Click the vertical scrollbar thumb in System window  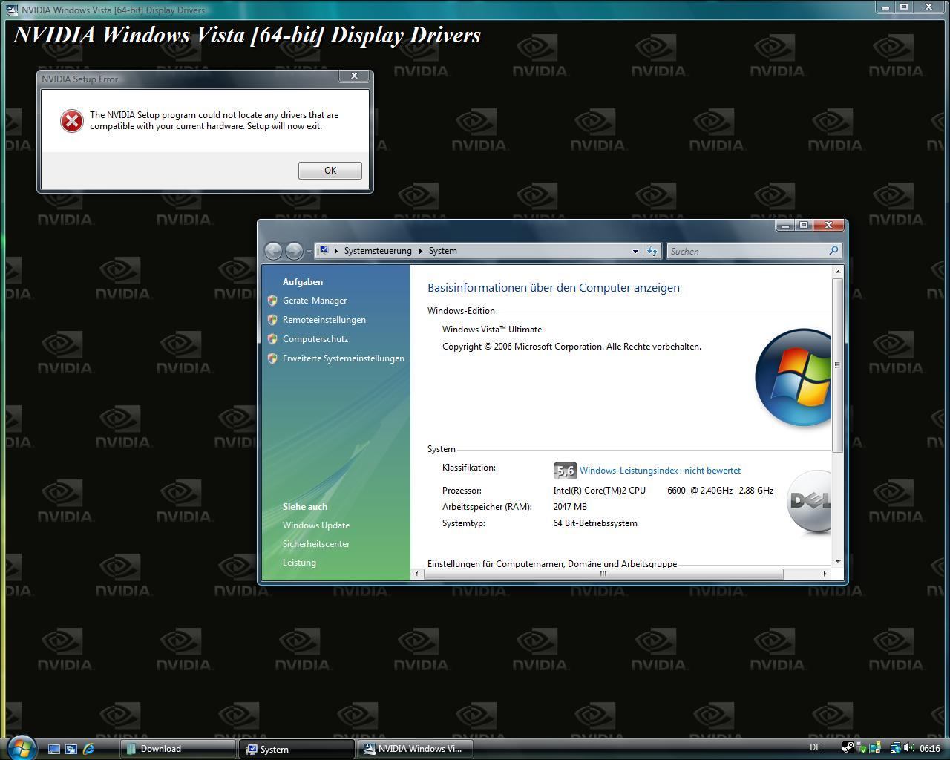[838, 365]
